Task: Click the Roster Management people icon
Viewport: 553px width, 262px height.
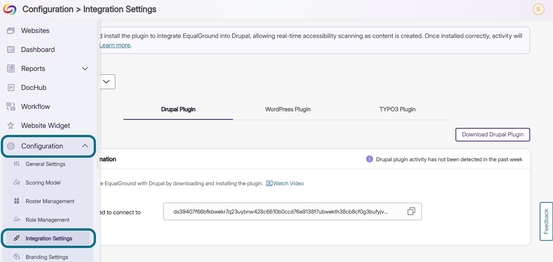Action: [x=17, y=201]
